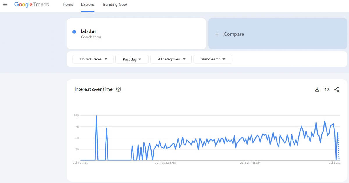Get the chart embed code
349x183 pixels.
pyautogui.click(x=327, y=89)
